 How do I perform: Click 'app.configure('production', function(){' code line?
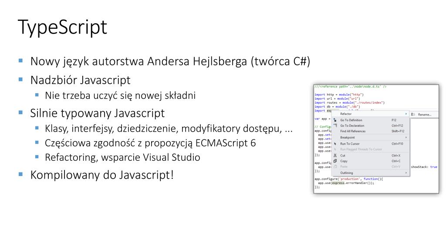[349, 179]
